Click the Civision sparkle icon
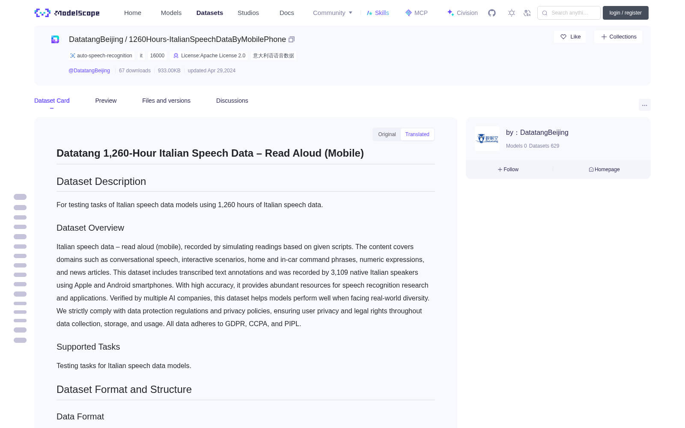This screenshot has width=685, height=428. (450, 13)
